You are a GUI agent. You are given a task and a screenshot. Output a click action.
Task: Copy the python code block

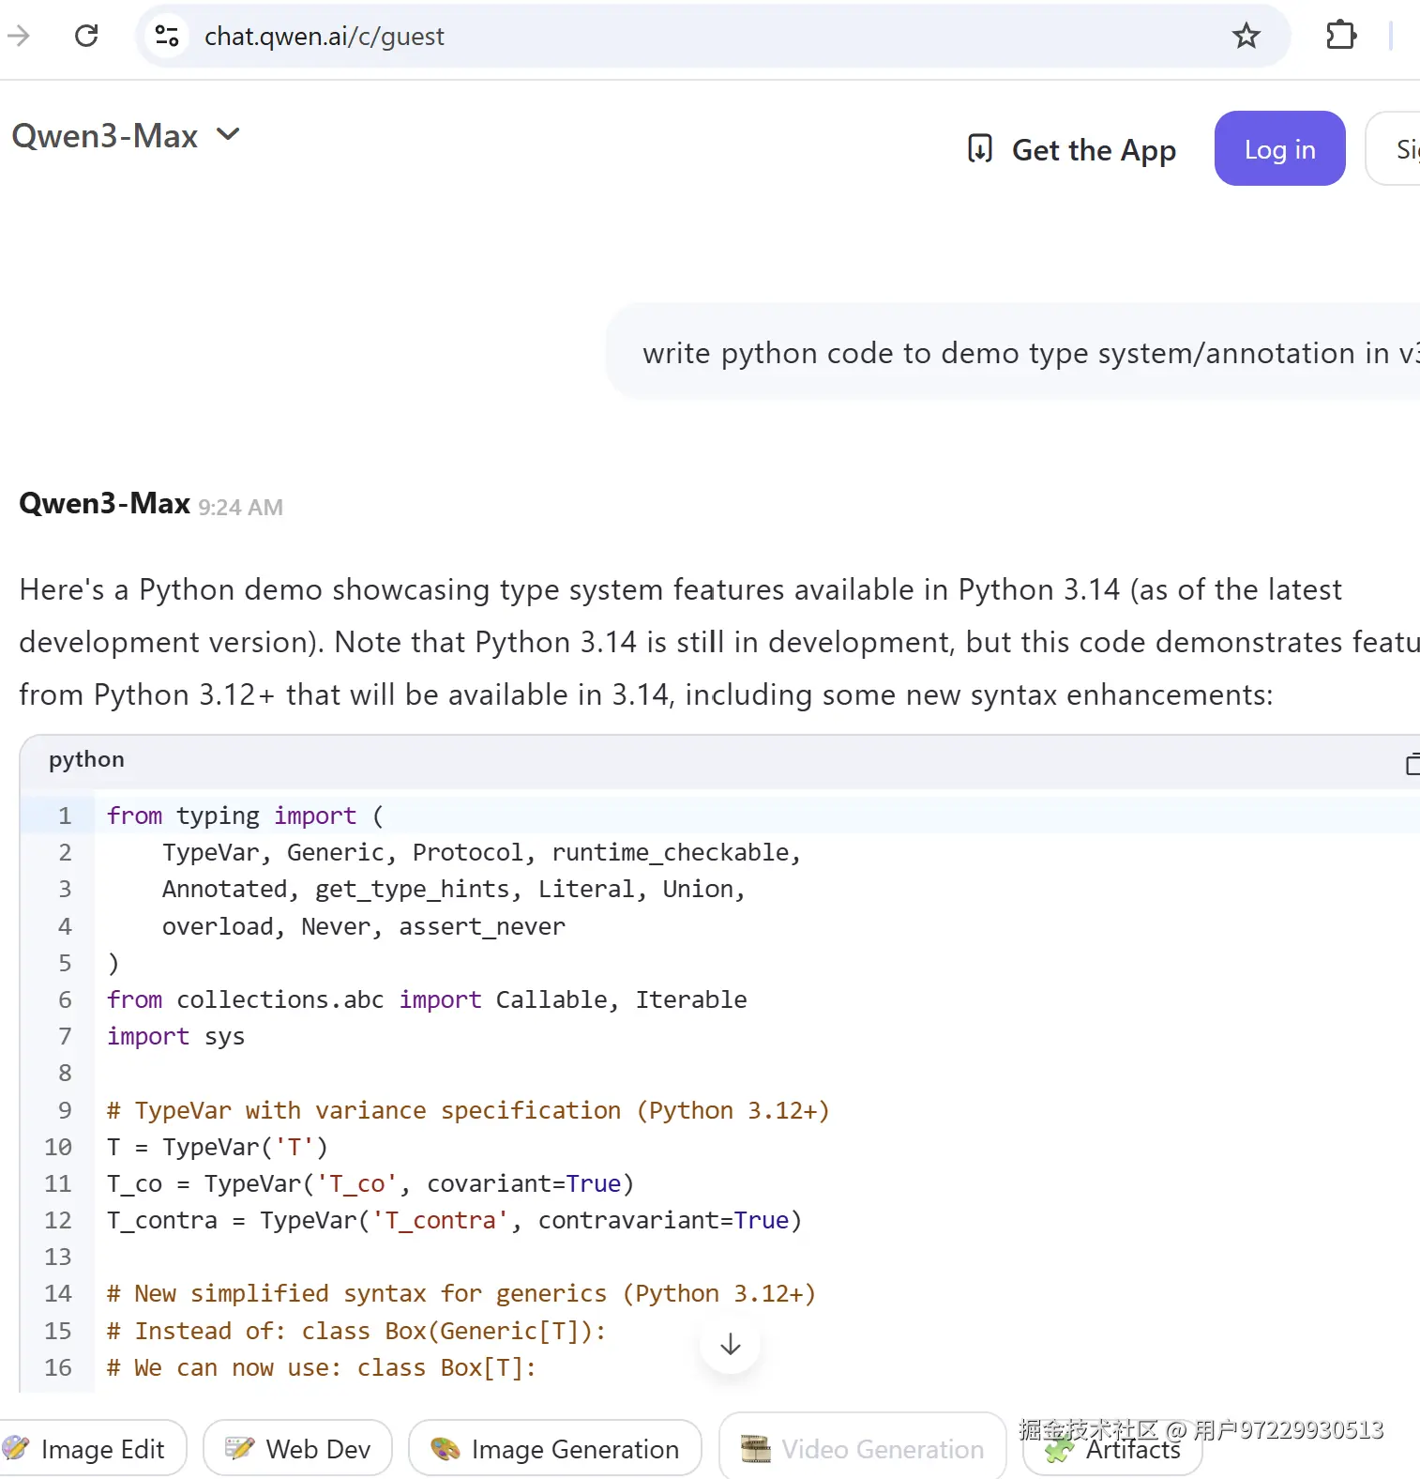click(1411, 764)
